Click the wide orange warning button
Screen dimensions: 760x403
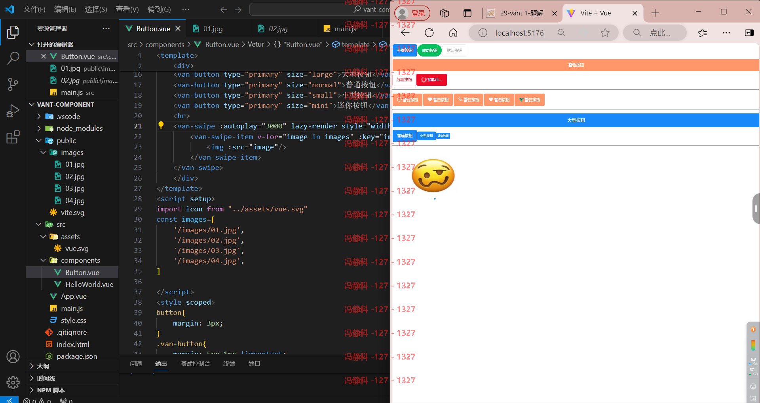(576, 65)
